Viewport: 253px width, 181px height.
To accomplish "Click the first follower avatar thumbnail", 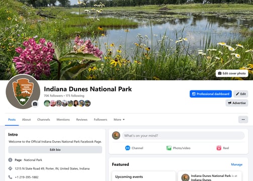I will pyautogui.click(x=47, y=103).
